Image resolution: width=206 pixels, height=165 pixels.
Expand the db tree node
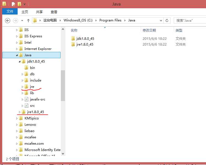point(22,74)
